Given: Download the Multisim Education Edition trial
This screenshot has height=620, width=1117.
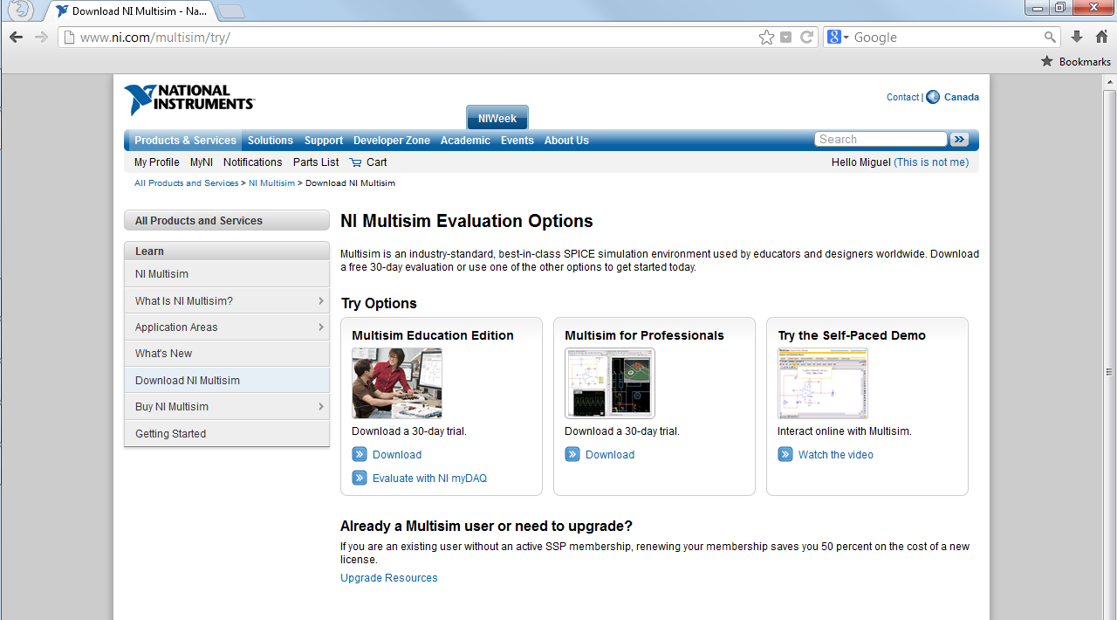Looking at the screenshot, I should 396,455.
